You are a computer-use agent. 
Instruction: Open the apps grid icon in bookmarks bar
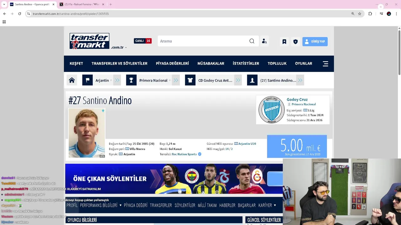pos(4,22)
